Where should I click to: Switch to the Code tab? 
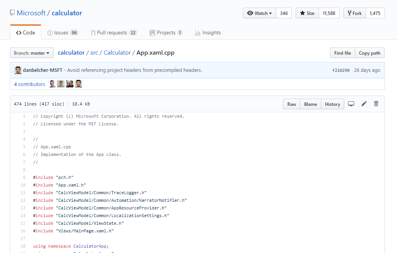click(26, 32)
